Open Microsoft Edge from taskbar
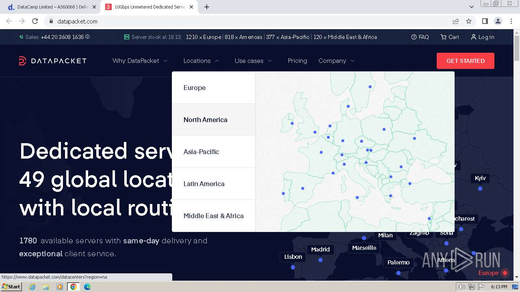 (x=87, y=287)
